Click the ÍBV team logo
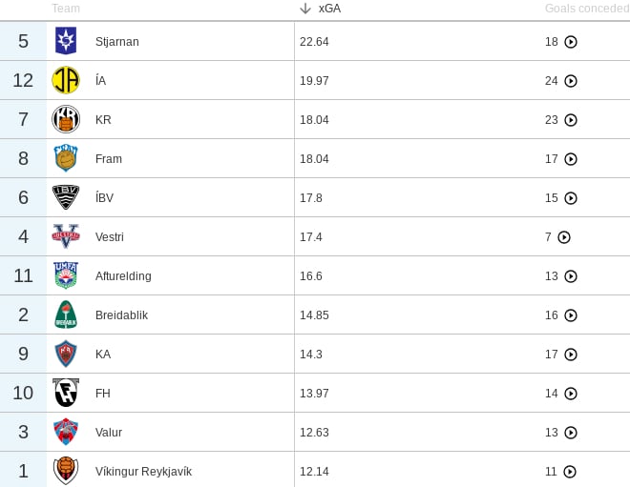The image size is (630, 487). 66,197
